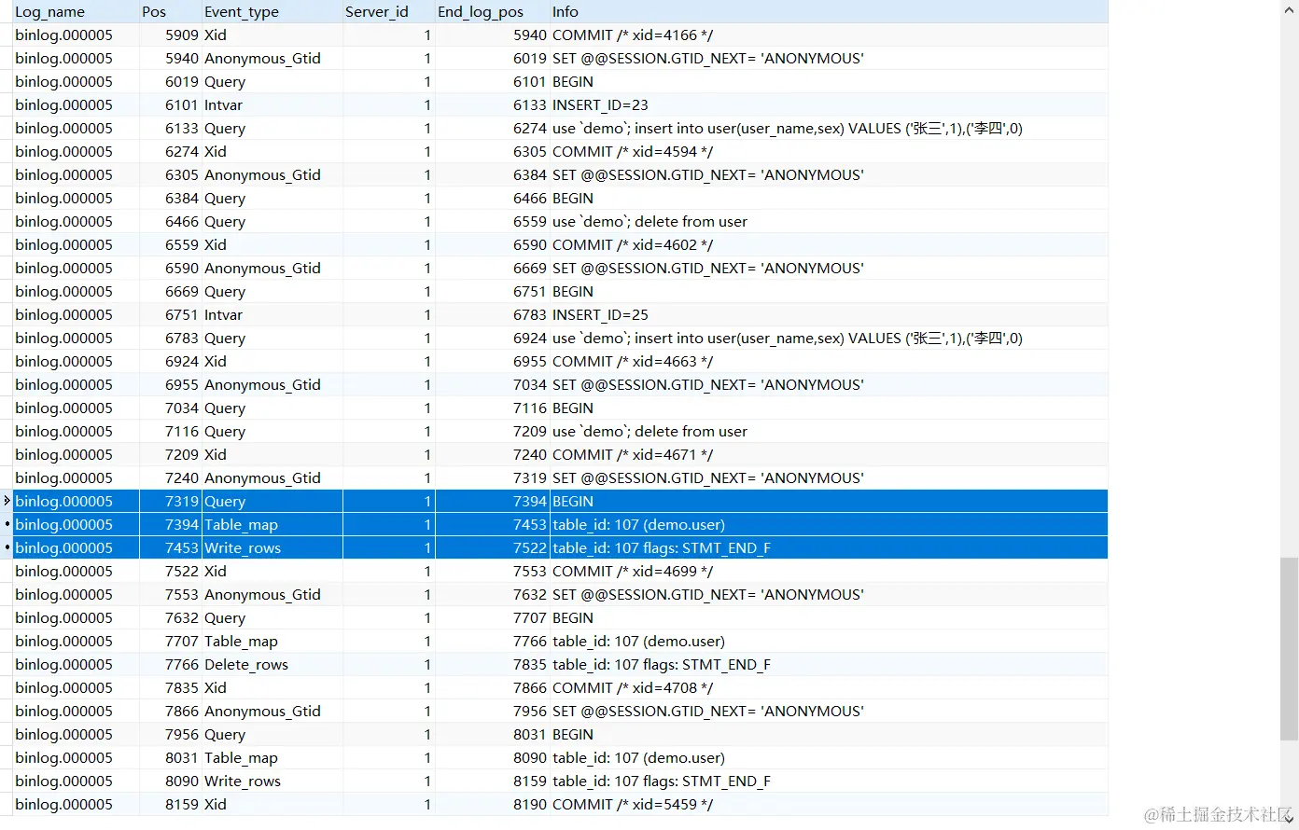Viewport: 1299px width, 830px height.
Task: Click the Pos column header
Action: click(171, 12)
